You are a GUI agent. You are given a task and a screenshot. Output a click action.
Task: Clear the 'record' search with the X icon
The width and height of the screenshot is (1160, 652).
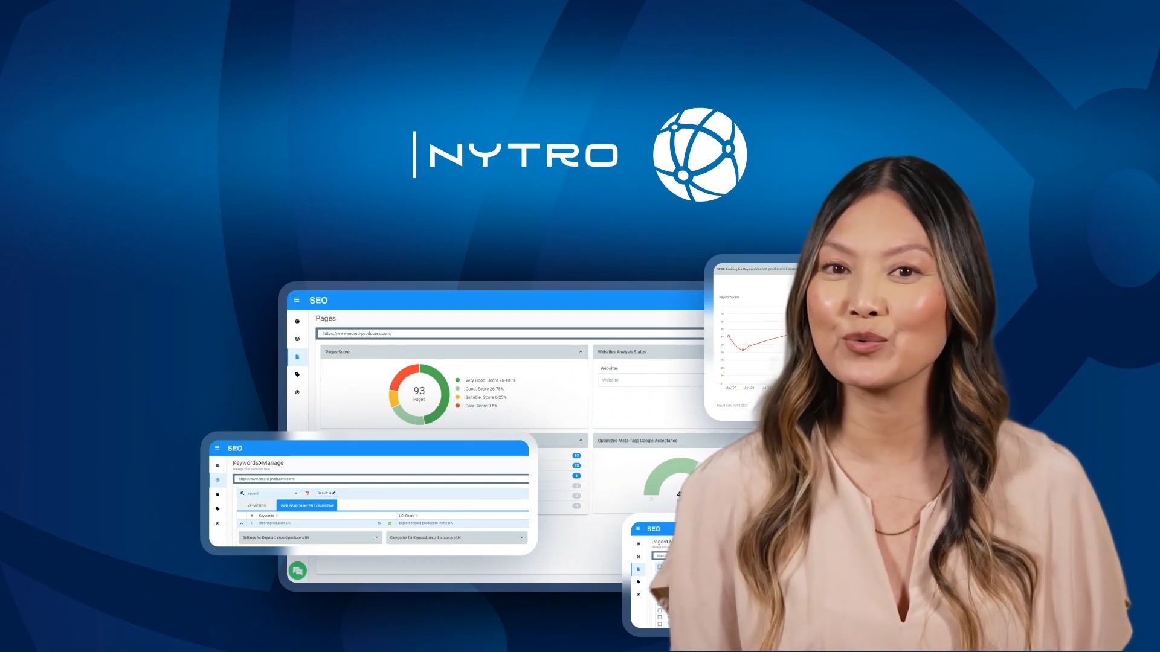coord(296,493)
